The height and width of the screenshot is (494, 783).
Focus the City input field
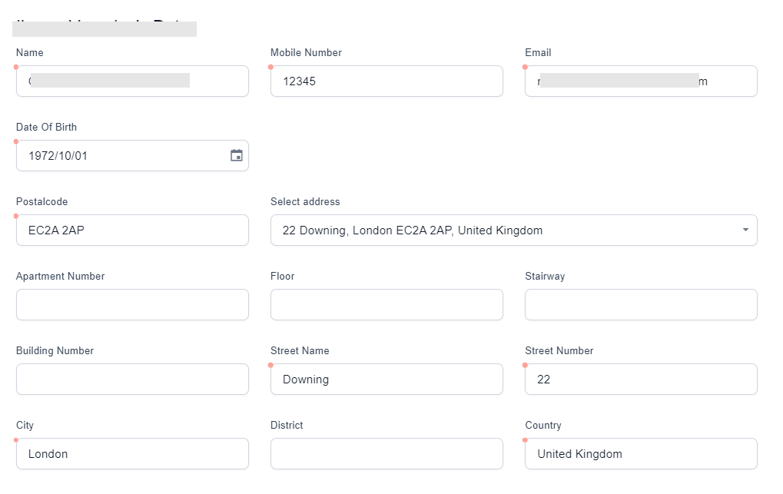132,453
